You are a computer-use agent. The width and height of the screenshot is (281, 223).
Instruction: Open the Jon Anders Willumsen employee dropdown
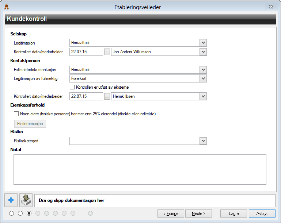tap(203, 52)
